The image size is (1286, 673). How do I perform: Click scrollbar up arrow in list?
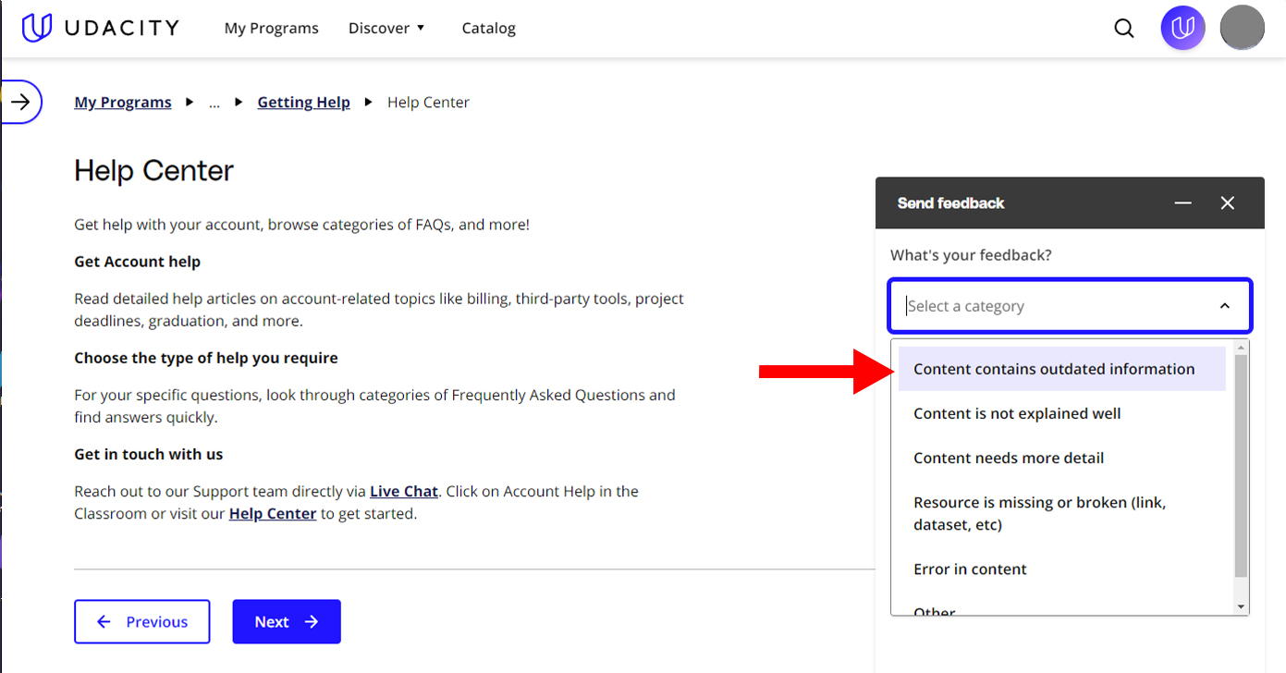(x=1241, y=346)
